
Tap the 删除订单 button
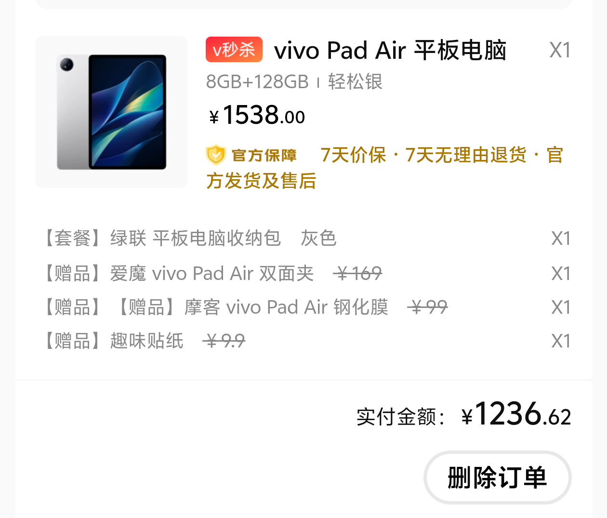coord(498,478)
